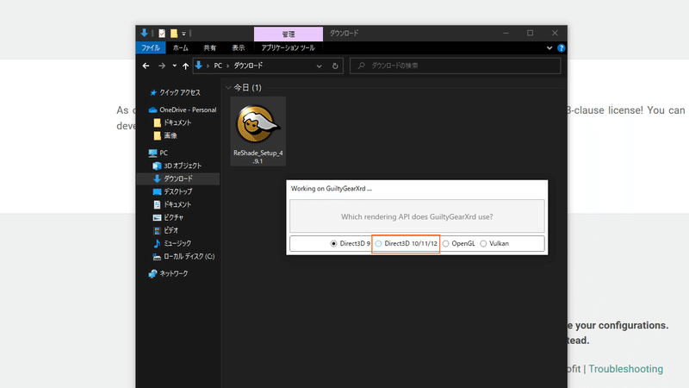
Task: Expand the ribbon with the chevron
Action: click(x=549, y=48)
